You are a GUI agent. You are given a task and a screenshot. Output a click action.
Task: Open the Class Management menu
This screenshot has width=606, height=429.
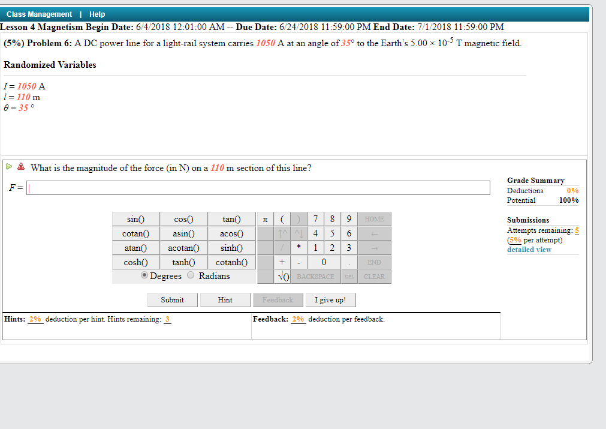pyautogui.click(x=38, y=14)
